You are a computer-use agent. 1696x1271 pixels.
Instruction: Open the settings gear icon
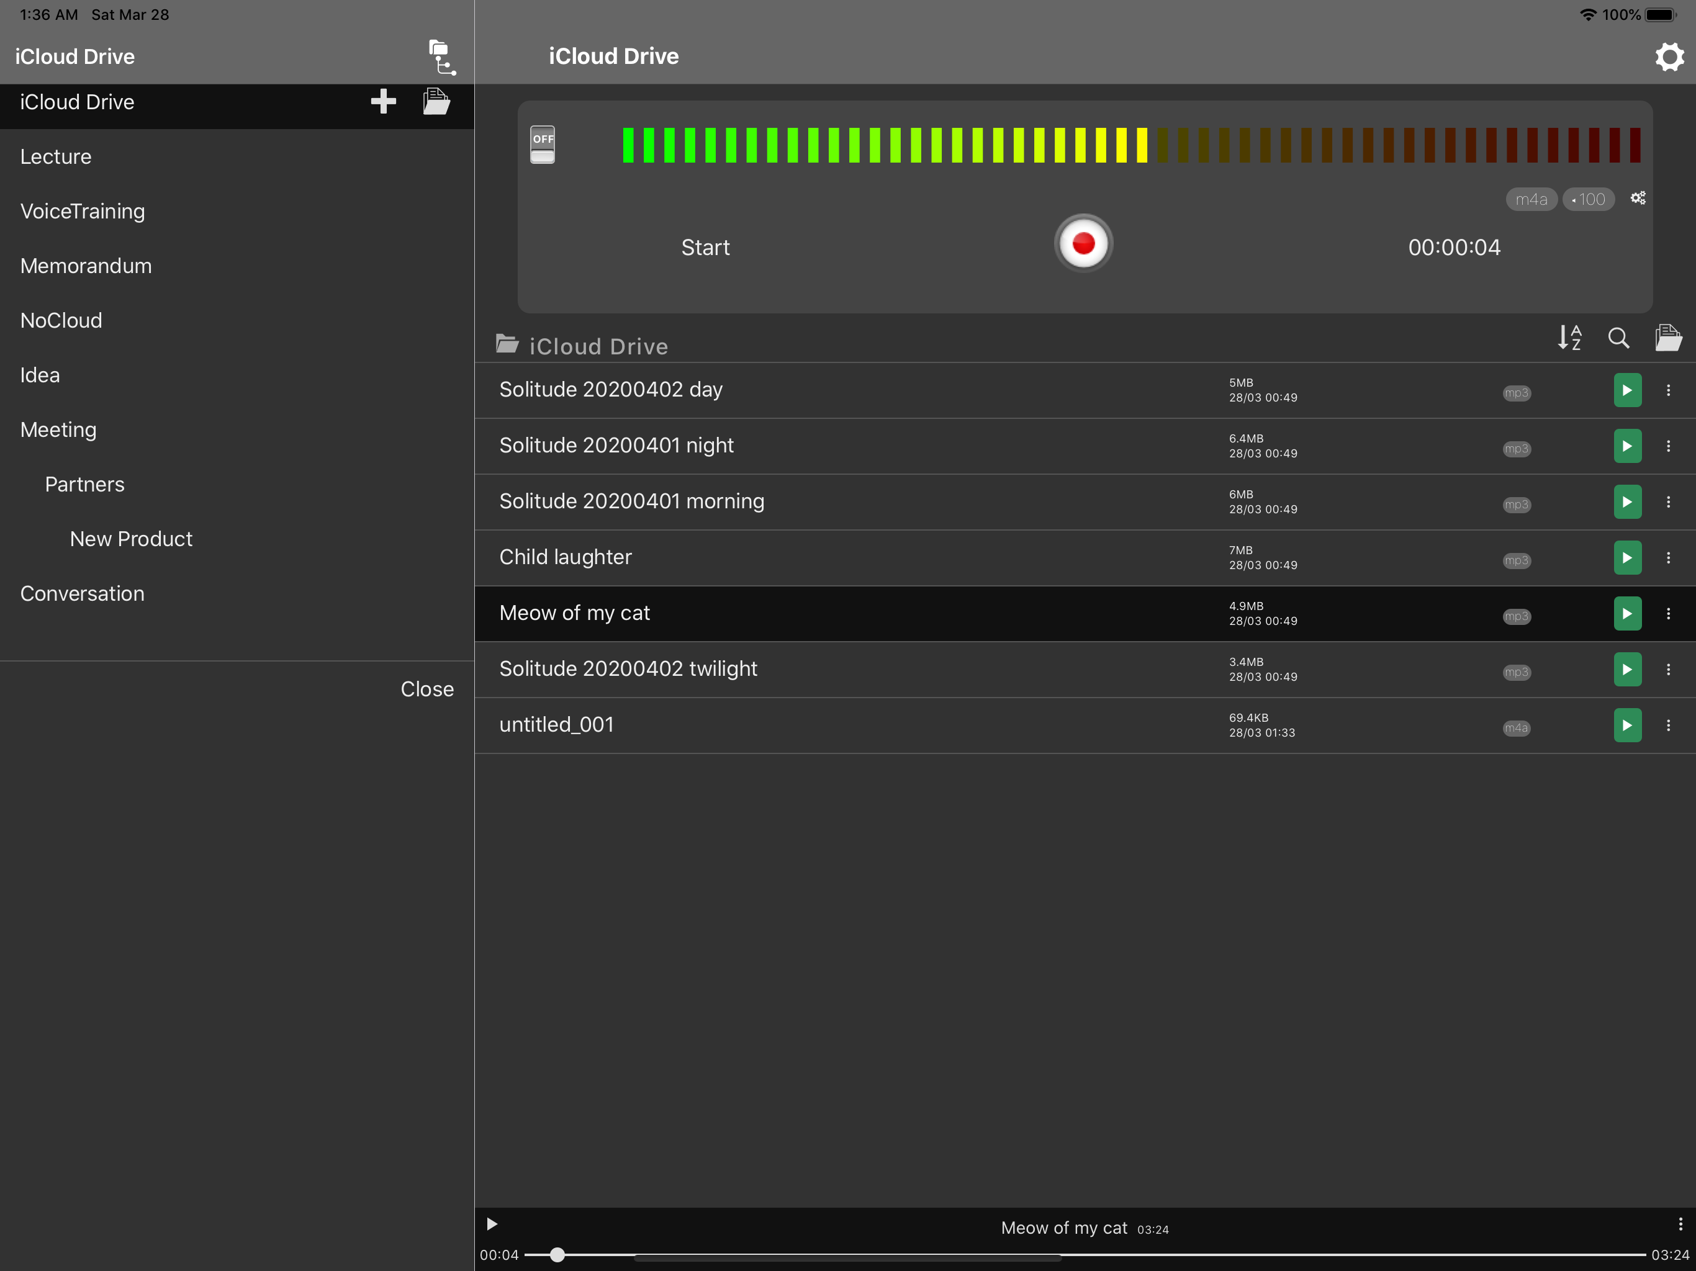1669,56
